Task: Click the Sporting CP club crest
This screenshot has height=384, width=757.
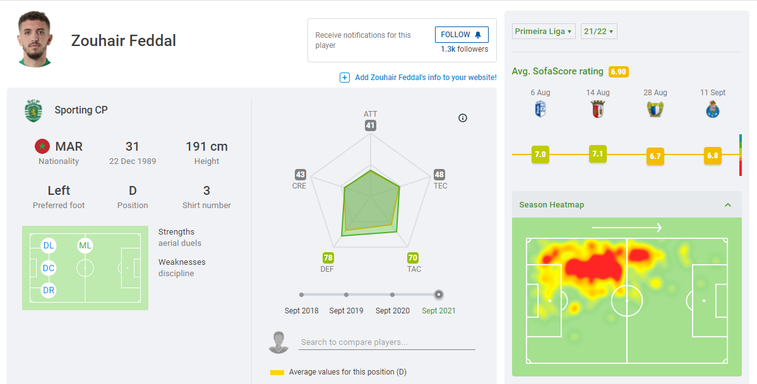Action: pyautogui.click(x=33, y=110)
